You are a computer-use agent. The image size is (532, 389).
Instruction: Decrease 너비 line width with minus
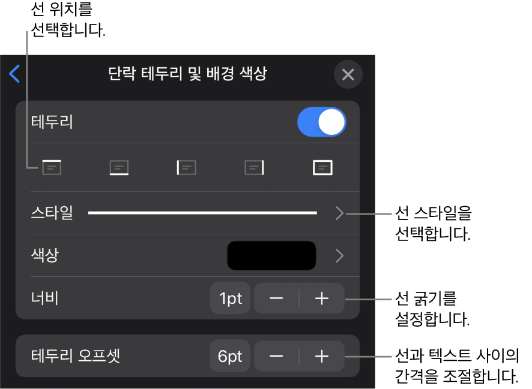[276, 298]
